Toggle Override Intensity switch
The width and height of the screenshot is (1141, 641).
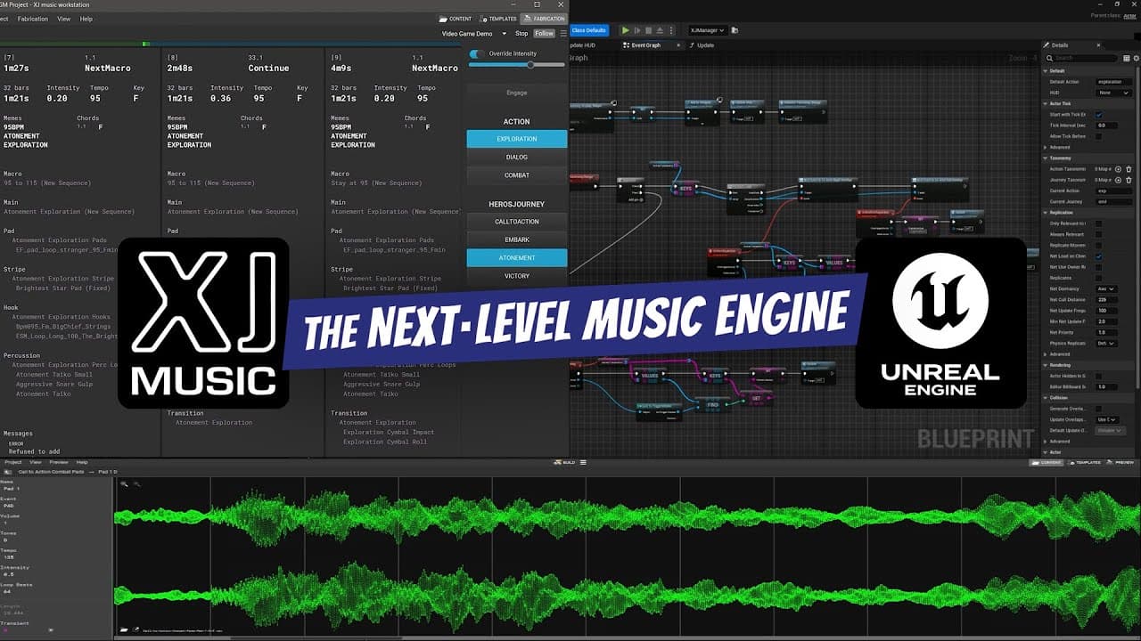click(477, 54)
